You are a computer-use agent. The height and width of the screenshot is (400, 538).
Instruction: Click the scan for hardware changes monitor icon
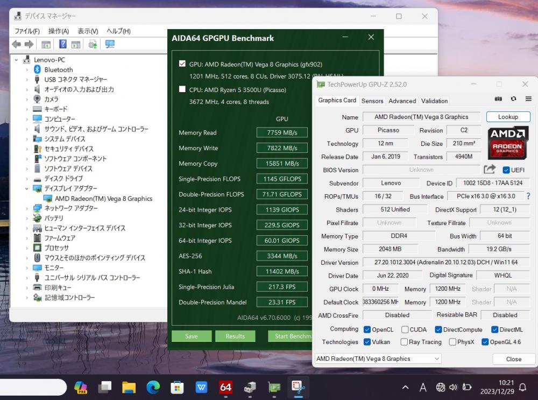[x=110, y=44]
